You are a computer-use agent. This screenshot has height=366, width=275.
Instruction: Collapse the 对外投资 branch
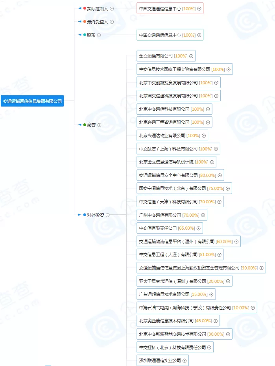pyautogui.click(x=108, y=215)
